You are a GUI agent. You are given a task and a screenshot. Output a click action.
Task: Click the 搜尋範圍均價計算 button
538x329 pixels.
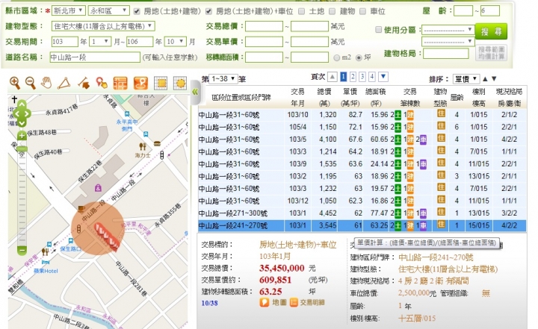[x=492, y=53]
